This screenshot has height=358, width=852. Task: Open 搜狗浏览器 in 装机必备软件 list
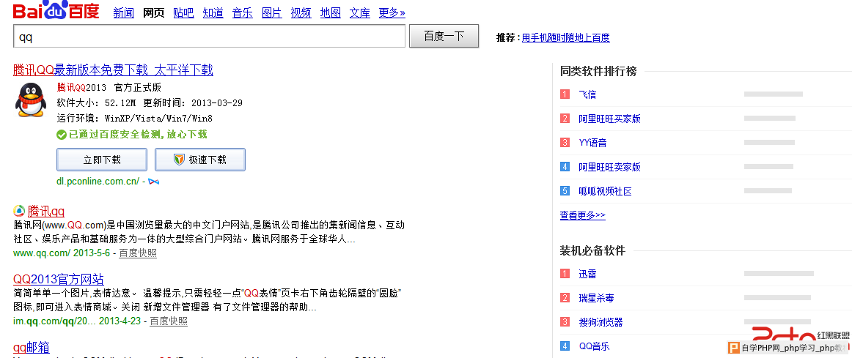click(601, 322)
